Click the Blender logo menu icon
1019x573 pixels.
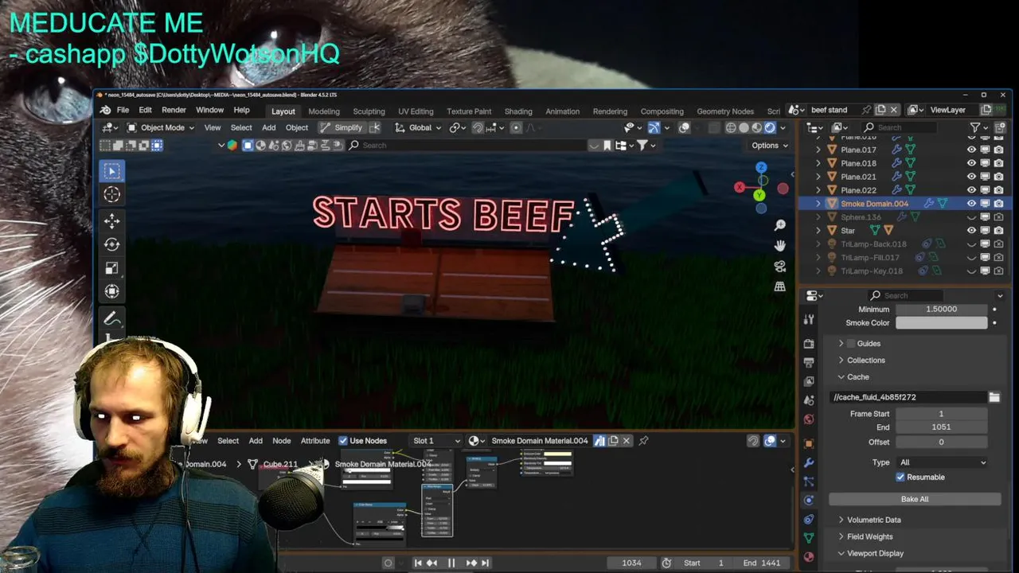pyautogui.click(x=105, y=110)
